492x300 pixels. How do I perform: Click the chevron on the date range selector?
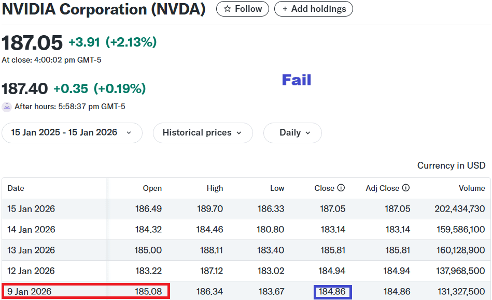[x=129, y=133]
